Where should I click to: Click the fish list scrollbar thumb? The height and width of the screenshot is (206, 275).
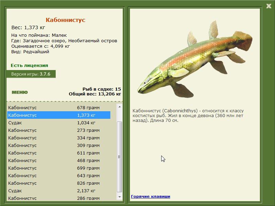120,157
